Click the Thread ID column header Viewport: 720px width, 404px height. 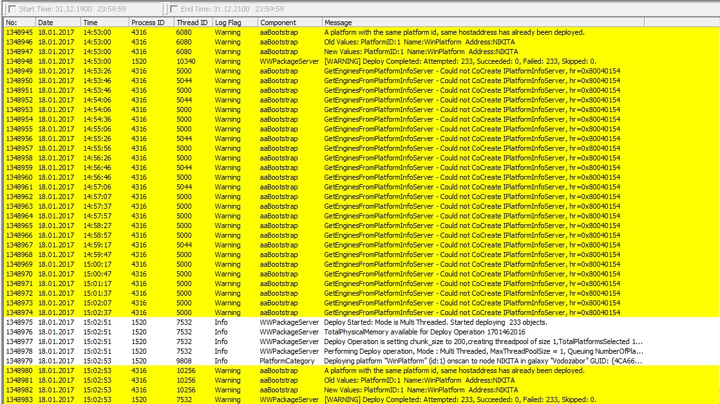[192, 23]
